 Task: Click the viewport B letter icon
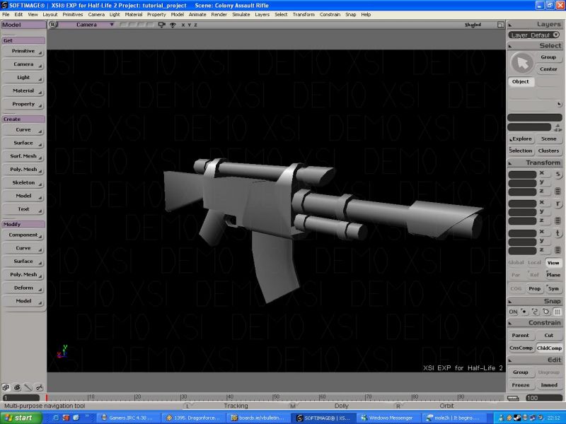point(52,25)
